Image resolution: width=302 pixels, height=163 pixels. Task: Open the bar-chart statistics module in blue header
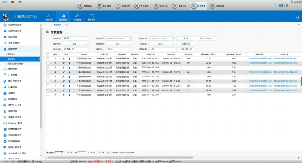tap(63, 17)
